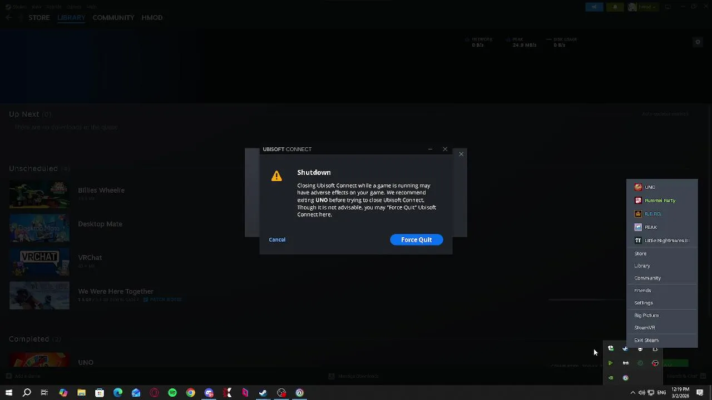
Task: Switch to Ubisoft Connect on taskbar
Action: 300,393
